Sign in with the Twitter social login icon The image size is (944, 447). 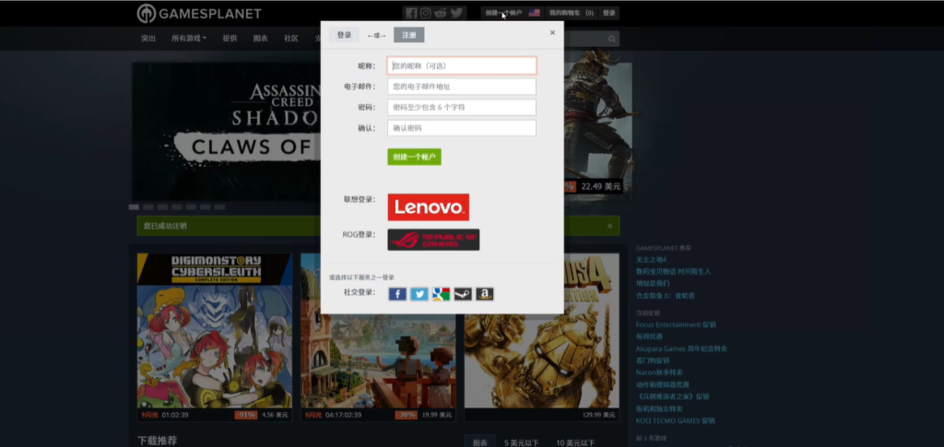pos(419,294)
